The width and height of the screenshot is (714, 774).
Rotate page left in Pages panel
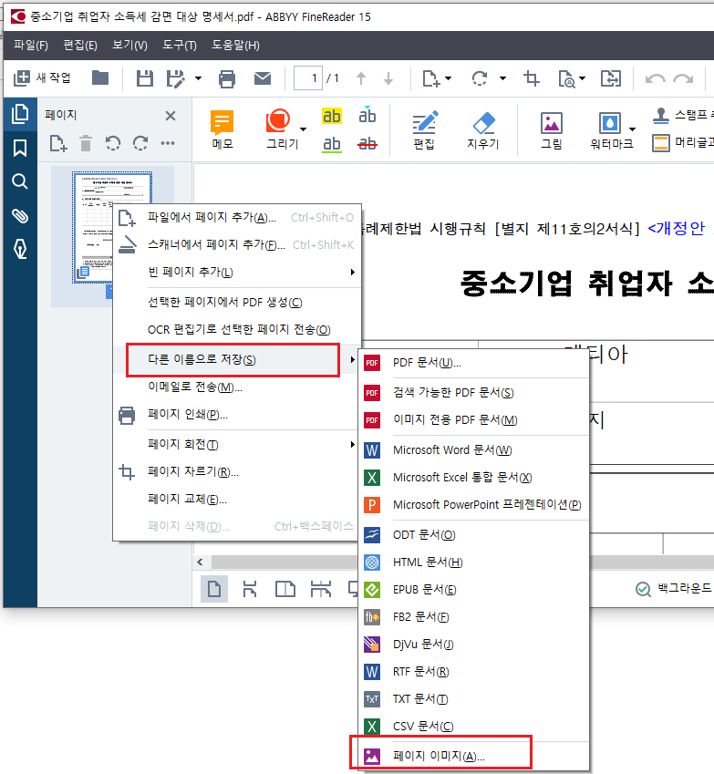coord(112,144)
